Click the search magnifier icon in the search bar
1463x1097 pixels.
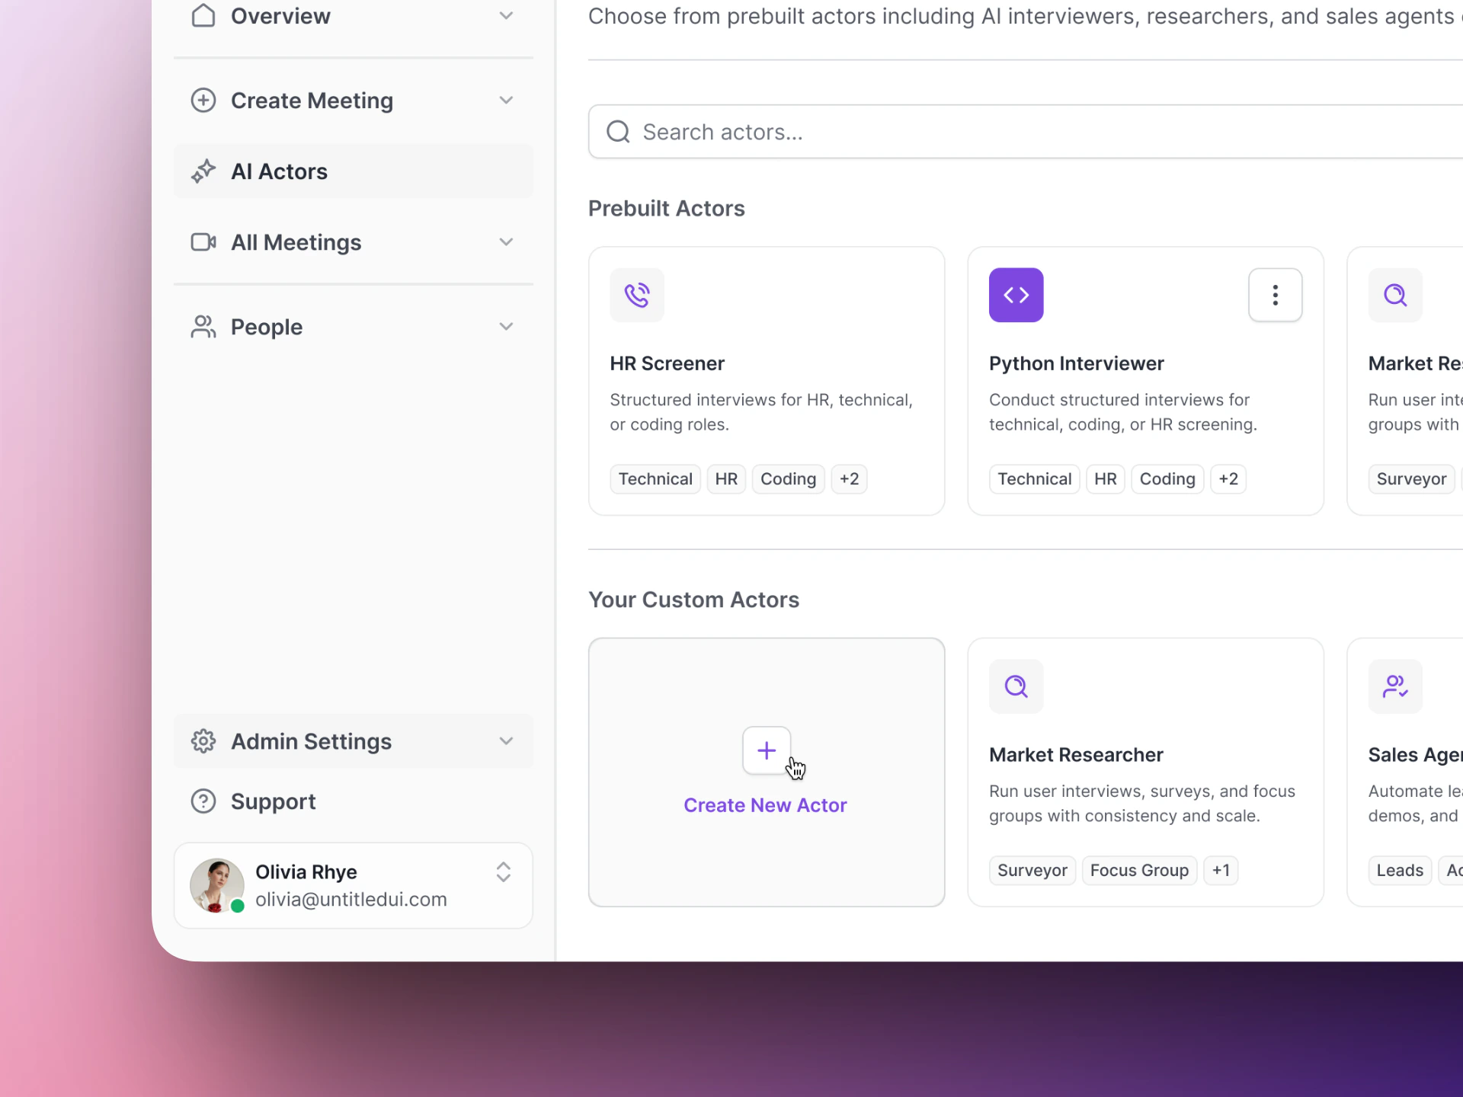618,132
